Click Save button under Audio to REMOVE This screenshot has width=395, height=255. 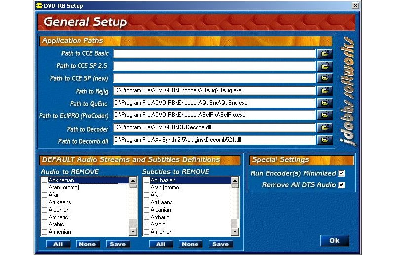118,244
